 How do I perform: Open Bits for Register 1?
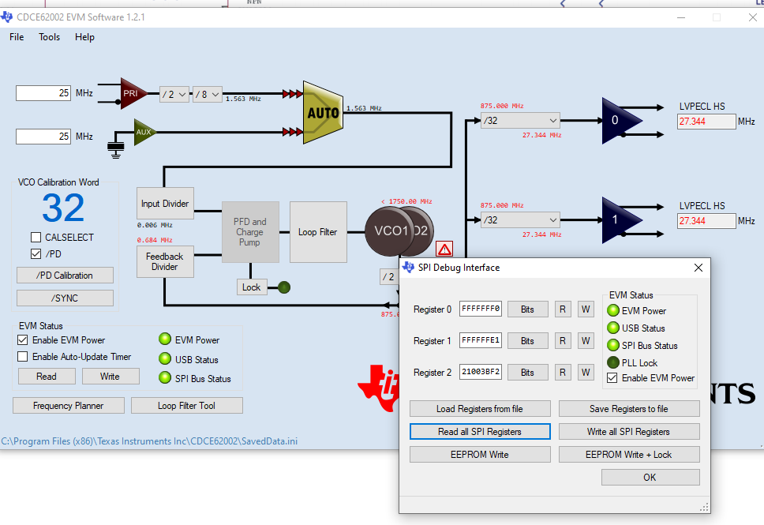[528, 341]
